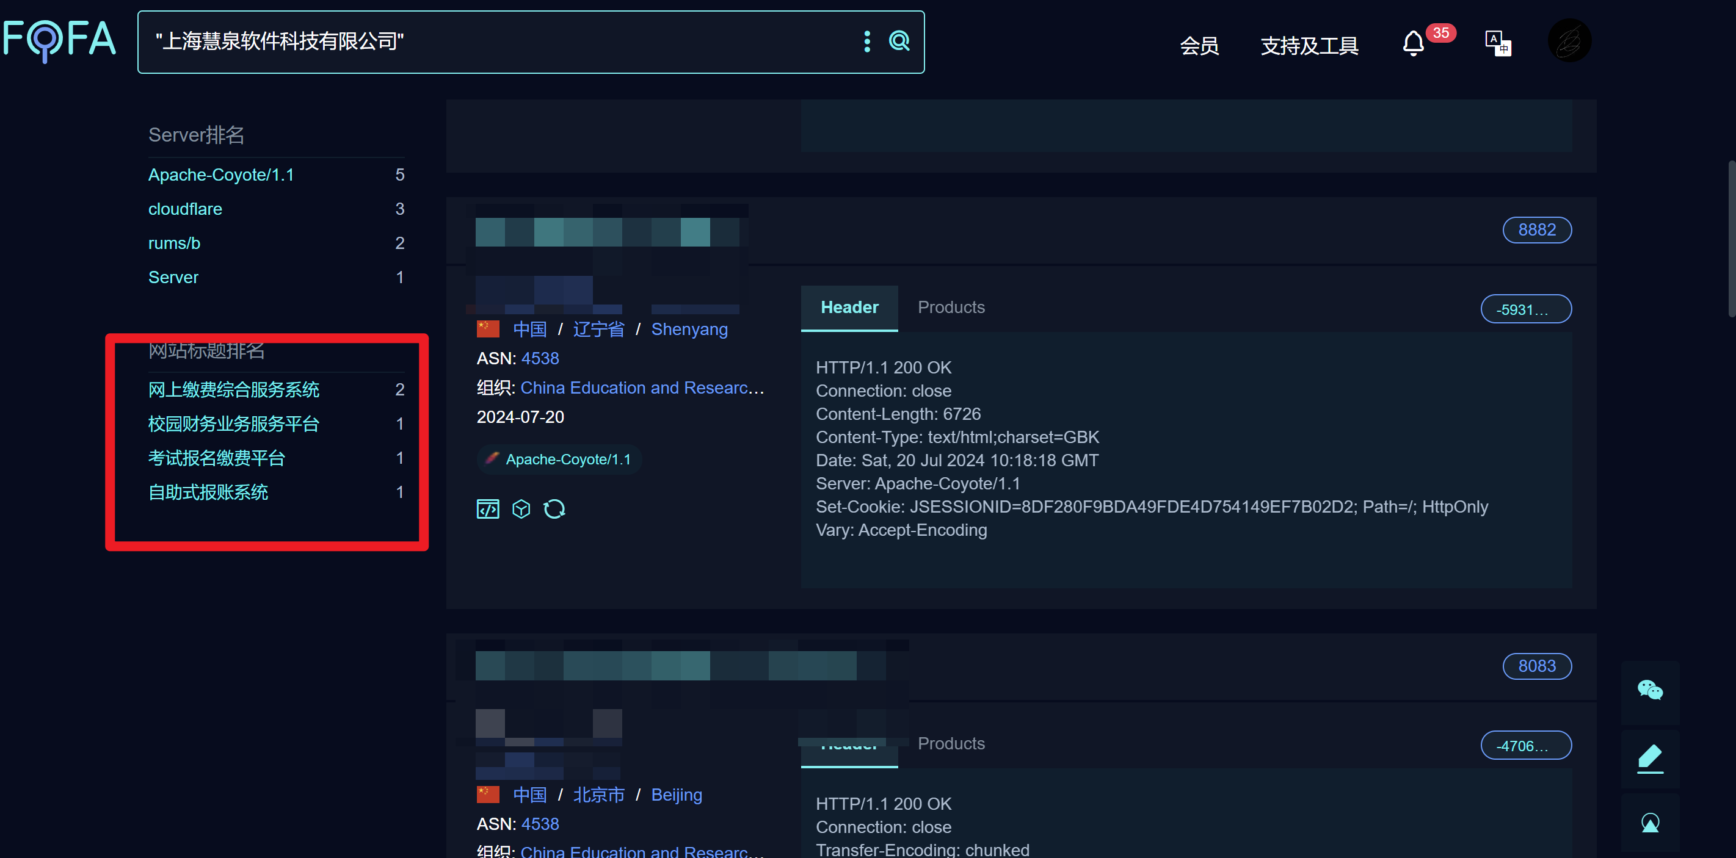The width and height of the screenshot is (1736, 858).
Task: Click the page vertical scrollbar
Action: [x=1731, y=239]
